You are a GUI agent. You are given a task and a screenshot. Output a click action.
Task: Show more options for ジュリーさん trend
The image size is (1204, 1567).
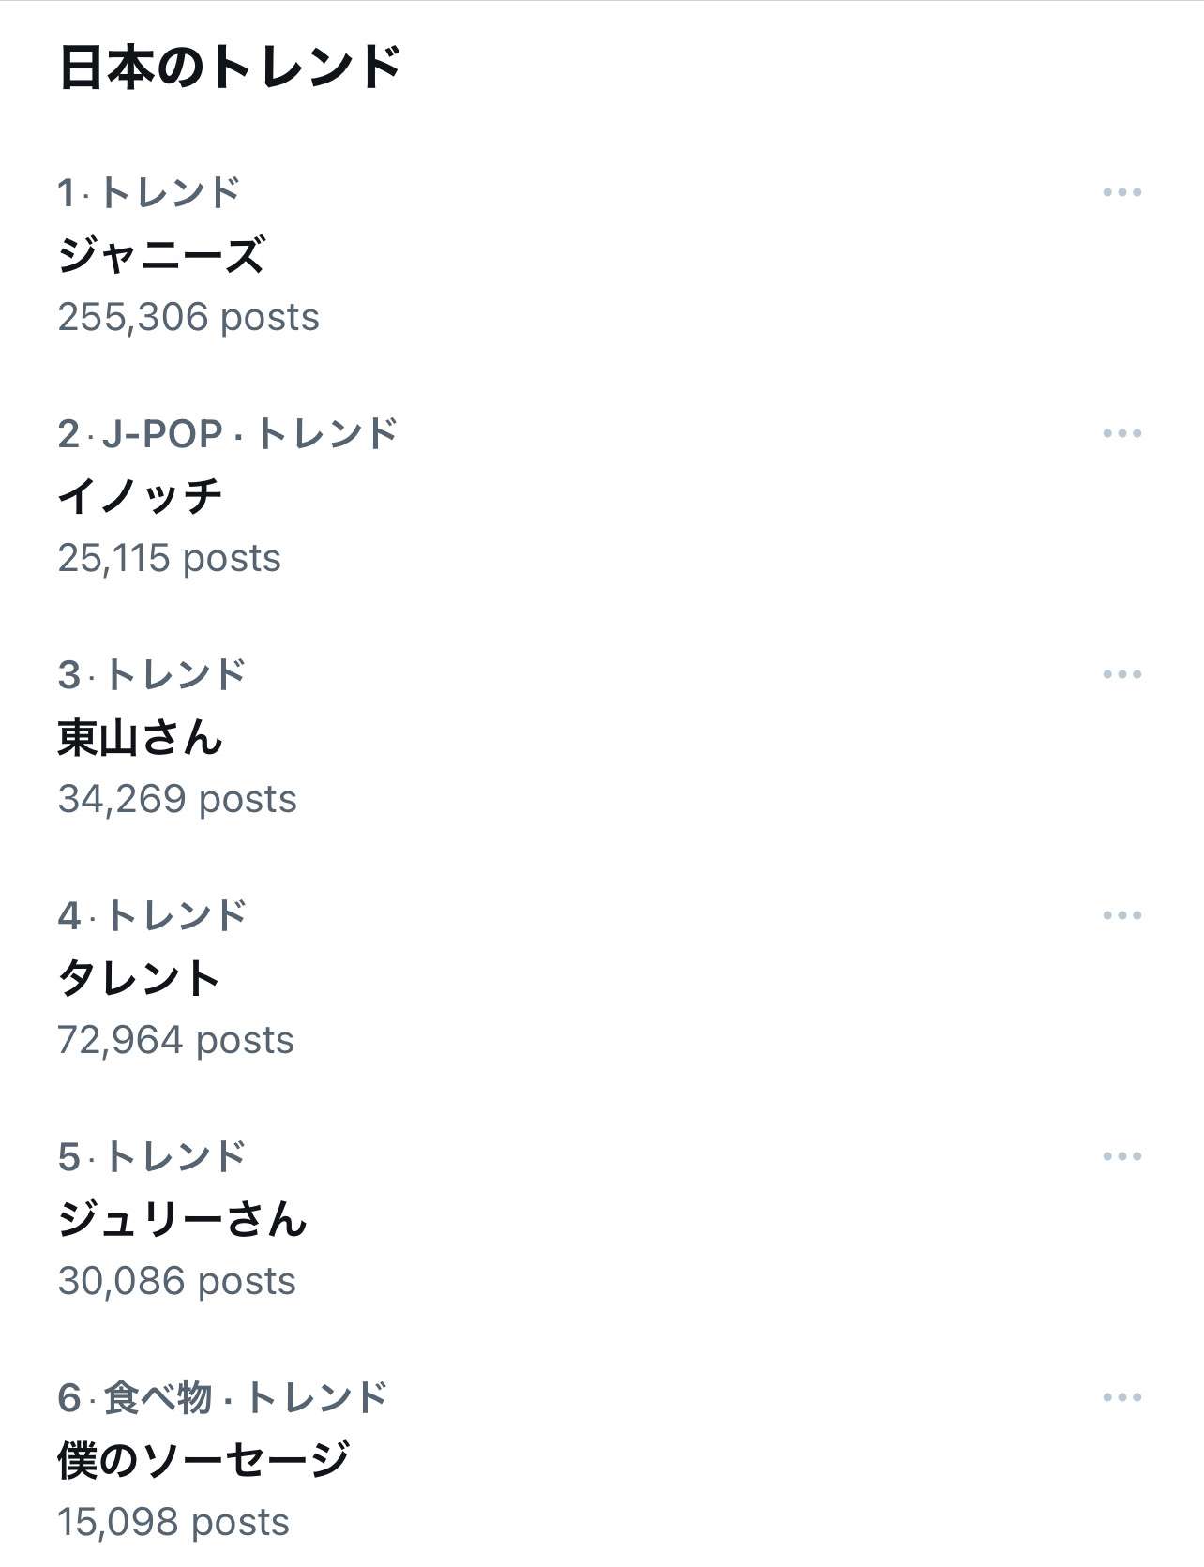click(1121, 1157)
